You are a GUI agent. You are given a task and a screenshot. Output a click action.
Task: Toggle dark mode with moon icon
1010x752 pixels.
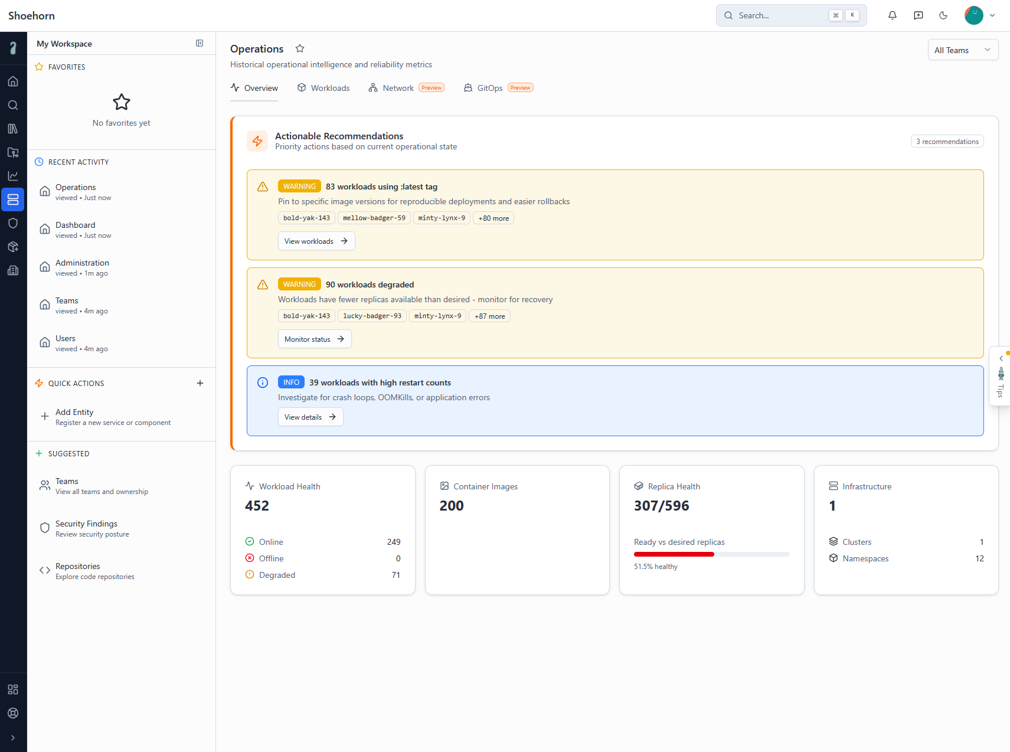tap(943, 15)
